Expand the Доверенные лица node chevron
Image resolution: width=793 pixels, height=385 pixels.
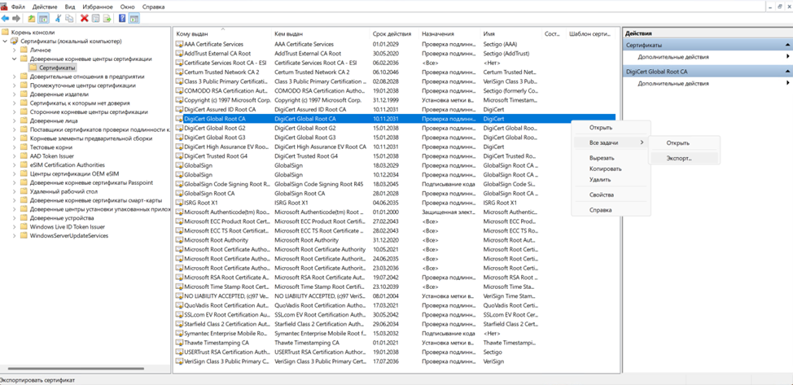(x=14, y=120)
